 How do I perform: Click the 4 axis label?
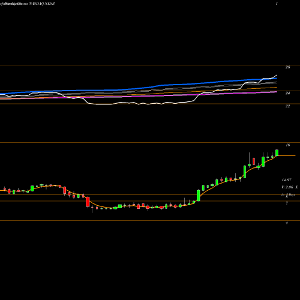[287, 223]
